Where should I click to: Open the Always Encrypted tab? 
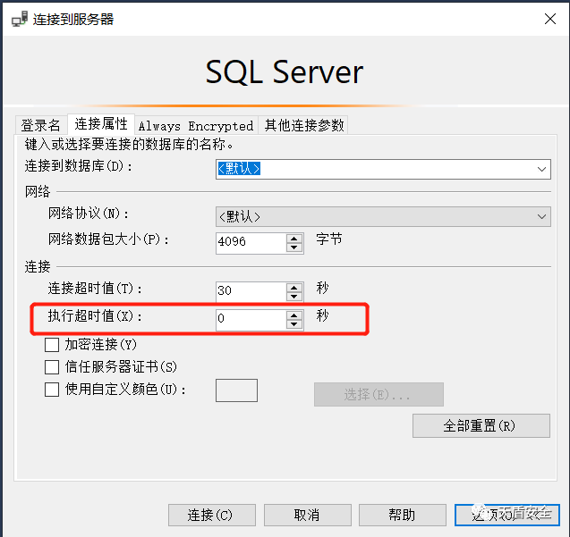coord(195,126)
